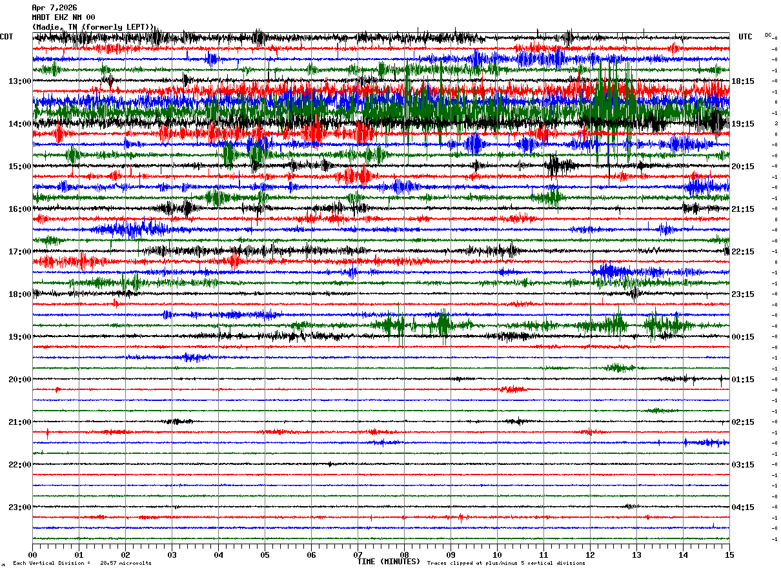Click minute 08 on the time axis
The width and height of the screenshot is (781, 572).
(x=404, y=555)
